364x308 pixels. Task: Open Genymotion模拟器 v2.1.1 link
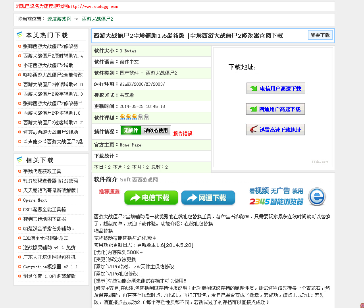click(x=50, y=267)
